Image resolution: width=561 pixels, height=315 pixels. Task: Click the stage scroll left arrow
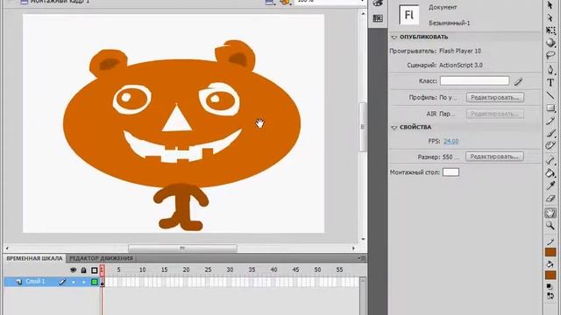(8, 248)
